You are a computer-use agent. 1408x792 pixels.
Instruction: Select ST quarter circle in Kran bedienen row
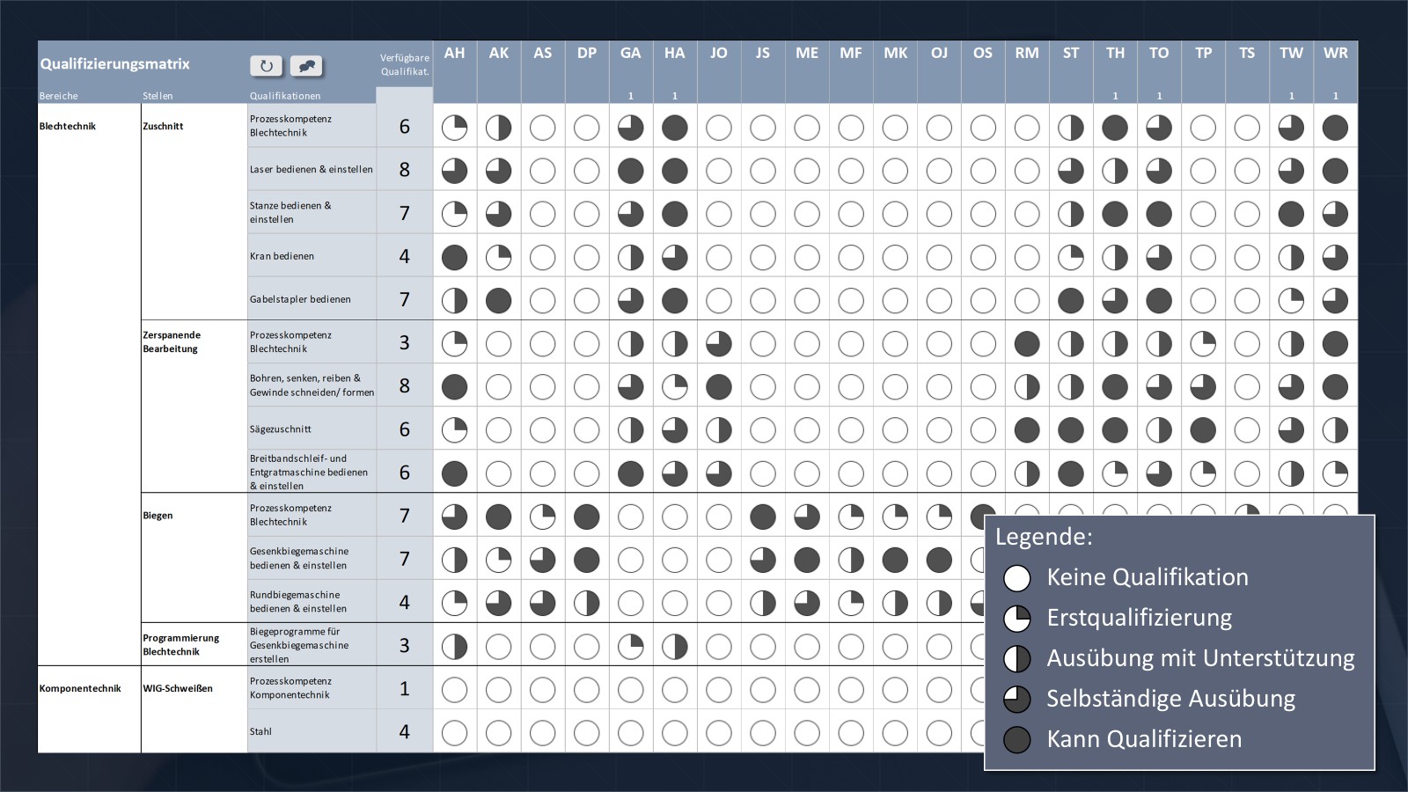(x=1071, y=257)
